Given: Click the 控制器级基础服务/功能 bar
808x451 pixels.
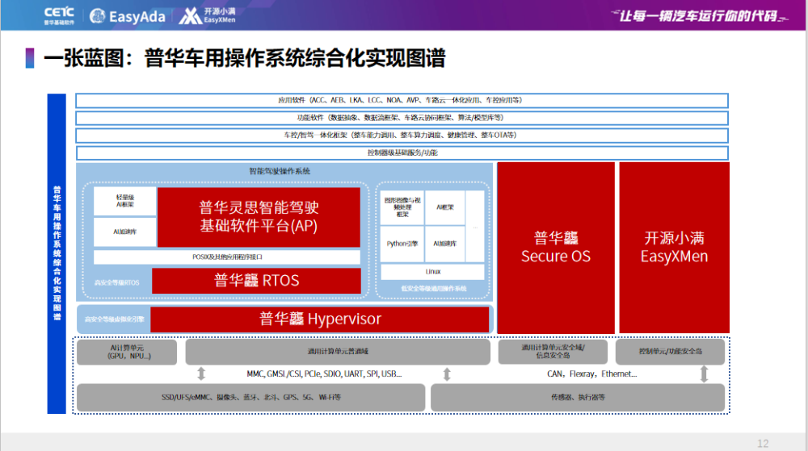Looking at the screenshot, I should point(402,152).
